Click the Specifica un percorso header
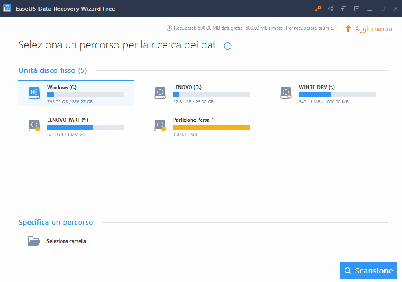 pyautogui.click(x=56, y=222)
